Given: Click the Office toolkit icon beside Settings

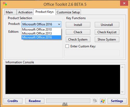Looking at the screenshot, I should [95, 101].
